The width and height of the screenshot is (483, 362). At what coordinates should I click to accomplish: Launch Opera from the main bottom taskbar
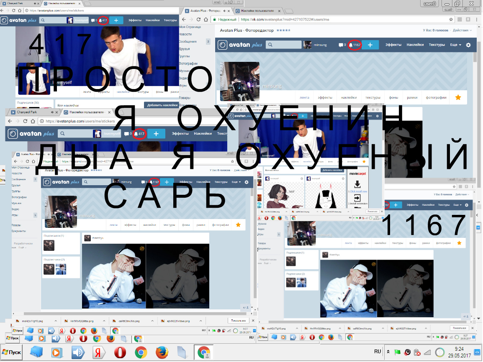click(120, 352)
